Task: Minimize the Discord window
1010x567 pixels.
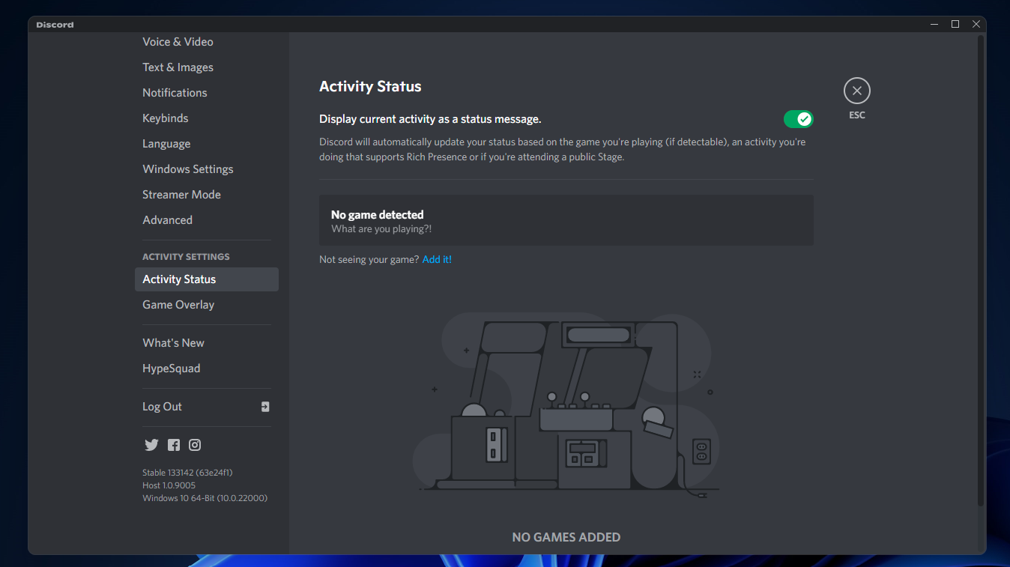Action: pos(934,25)
